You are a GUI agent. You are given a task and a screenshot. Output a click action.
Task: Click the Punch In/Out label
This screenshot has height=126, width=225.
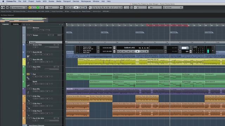click(x=87, y=47)
